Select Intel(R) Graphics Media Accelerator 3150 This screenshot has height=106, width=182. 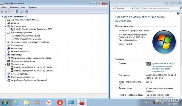click(33, 29)
